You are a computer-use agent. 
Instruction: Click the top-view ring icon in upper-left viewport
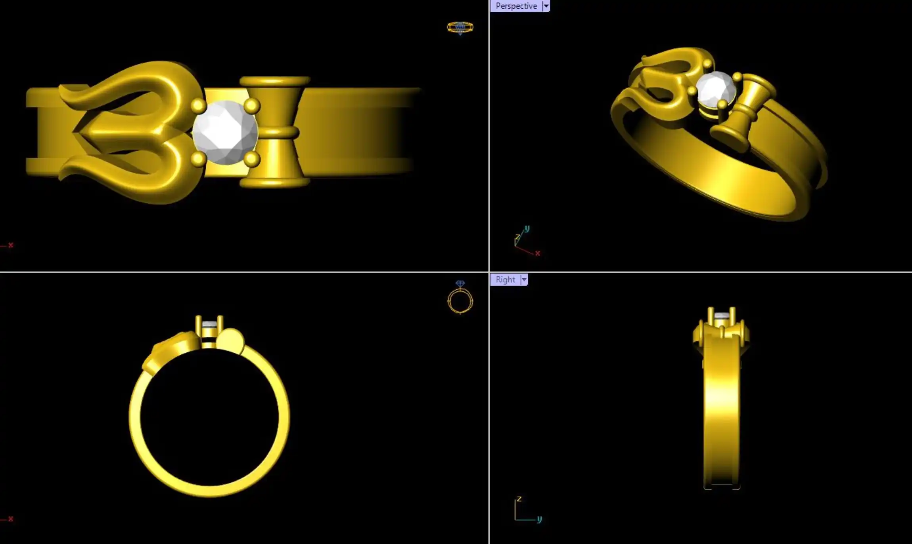(460, 28)
